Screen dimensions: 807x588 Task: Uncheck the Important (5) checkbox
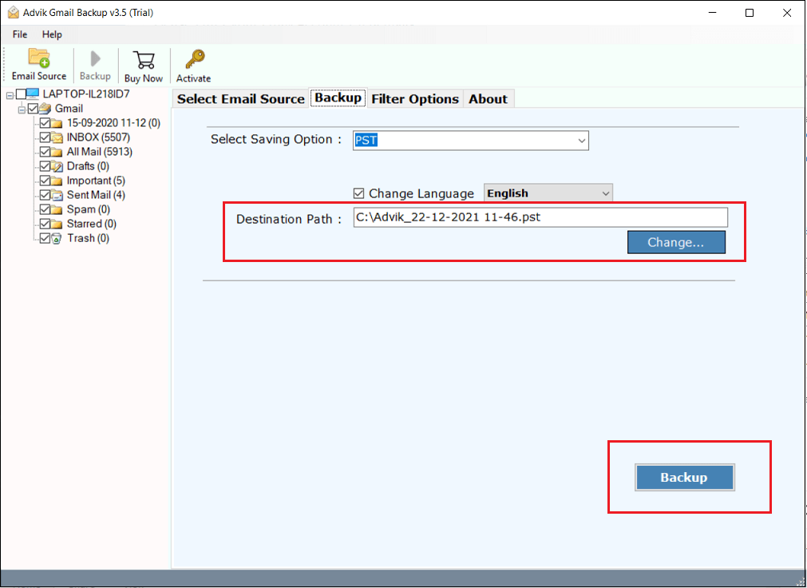pyautogui.click(x=45, y=181)
